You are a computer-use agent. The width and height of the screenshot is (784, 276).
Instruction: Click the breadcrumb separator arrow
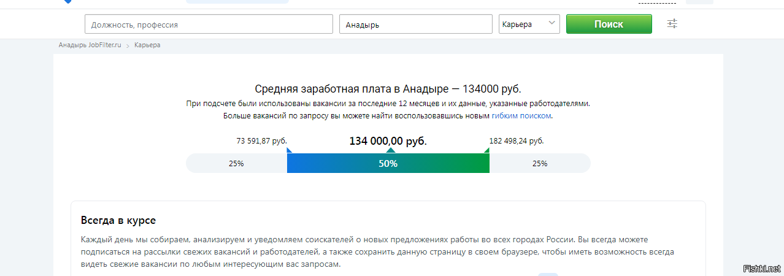128,45
